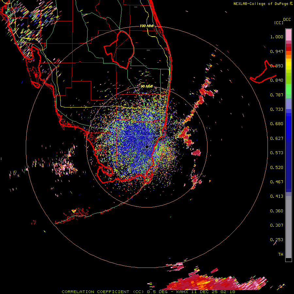
Task: Click the 50 NMI range ring label
Action: (147, 87)
